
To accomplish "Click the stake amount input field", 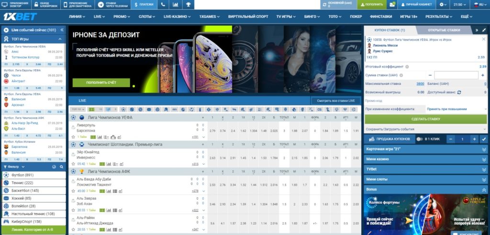I will click(456, 75).
